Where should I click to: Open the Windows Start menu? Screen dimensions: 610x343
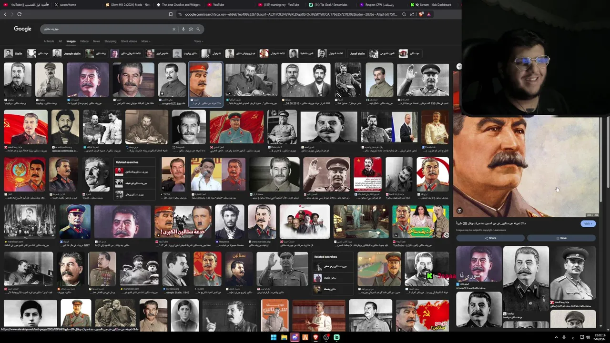(274, 337)
